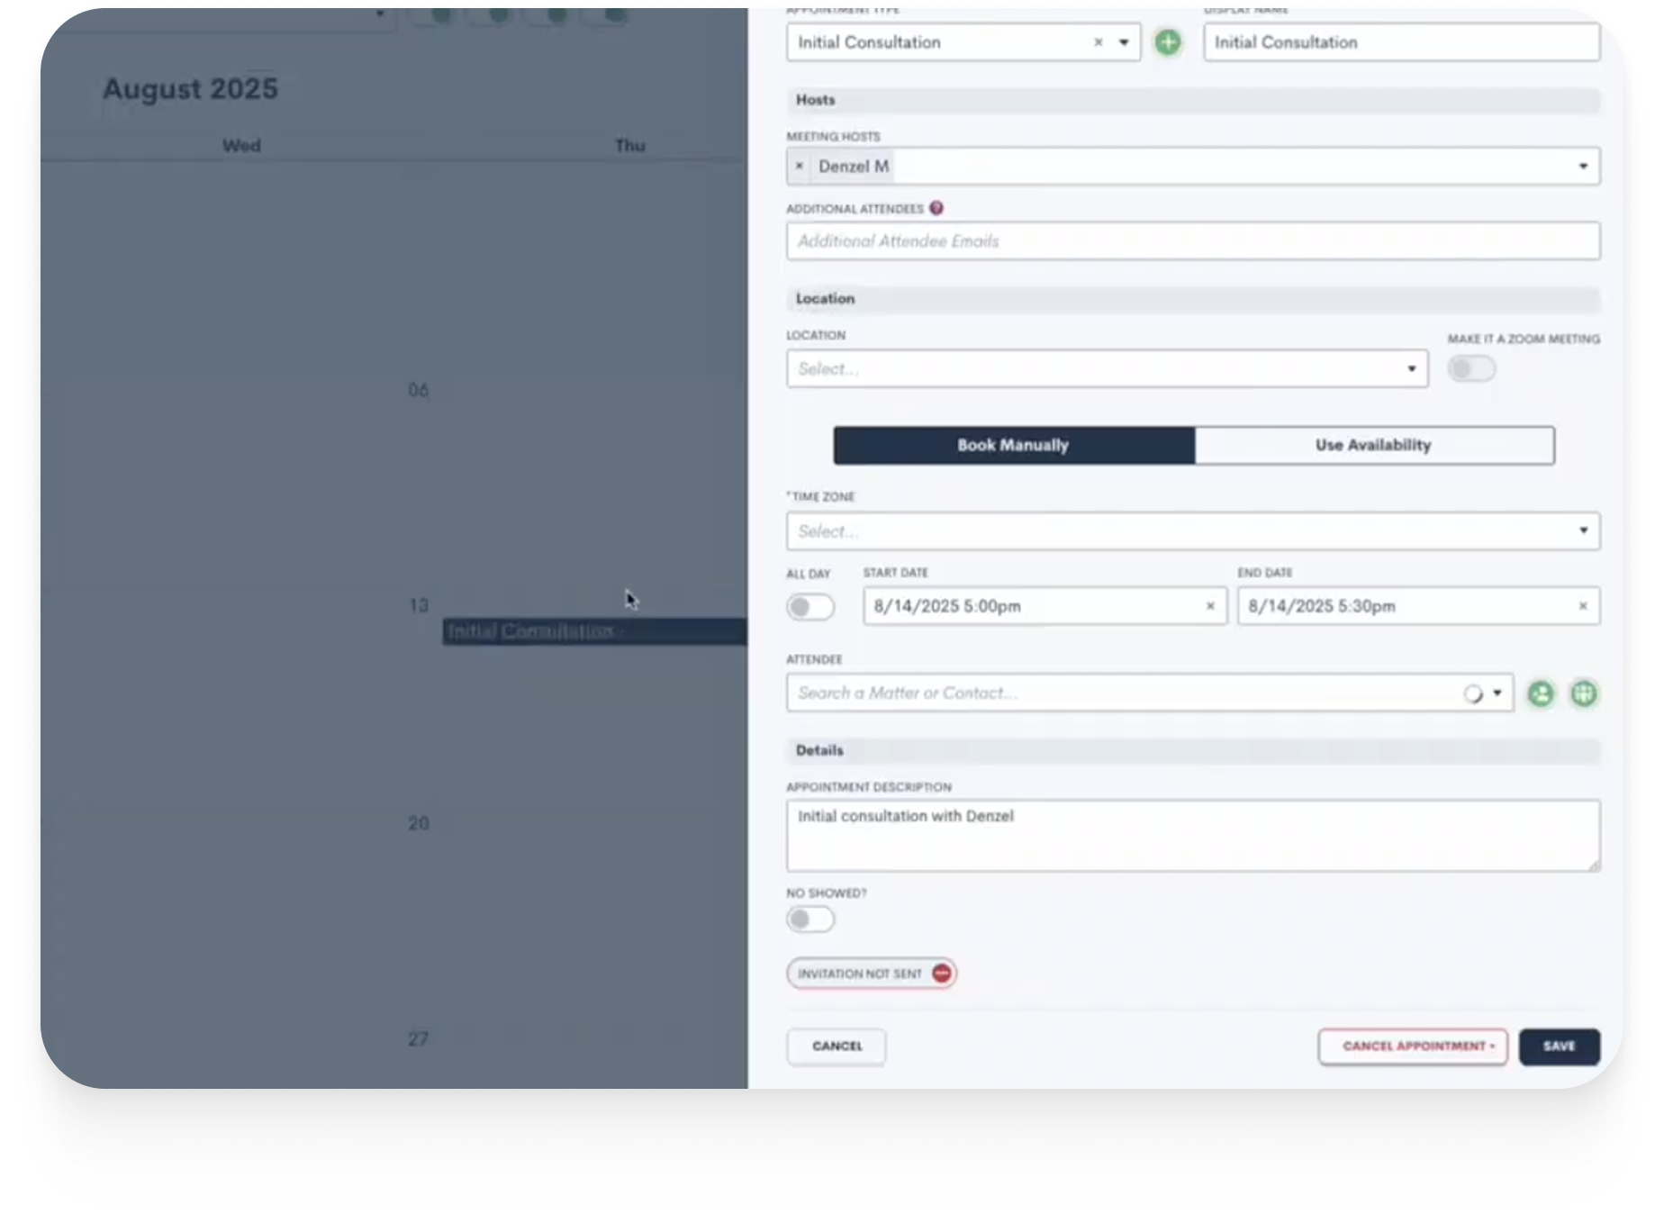This screenshot has width=1664, height=1232.
Task: Click the Additional Attendees help icon
Action: [936, 208]
